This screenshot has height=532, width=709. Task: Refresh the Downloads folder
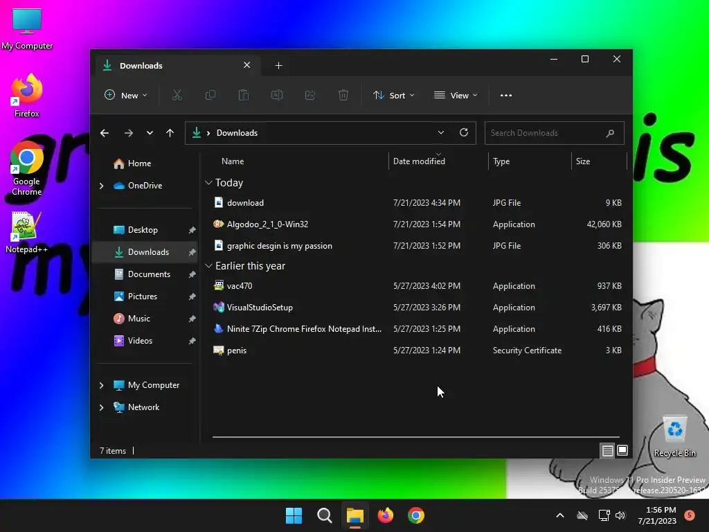tap(464, 132)
